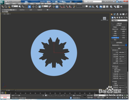
Task: Activate the Select and Scale tool
Action: click(x=39, y=7)
